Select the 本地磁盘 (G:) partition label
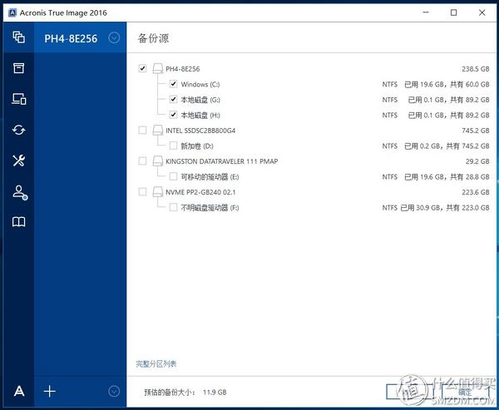 pyautogui.click(x=200, y=100)
